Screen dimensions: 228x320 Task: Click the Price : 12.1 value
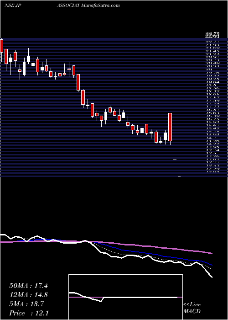tap(29, 313)
